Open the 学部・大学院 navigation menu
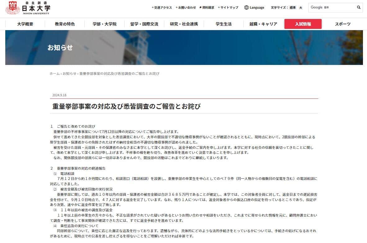367x243 pixels. (x=103, y=24)
